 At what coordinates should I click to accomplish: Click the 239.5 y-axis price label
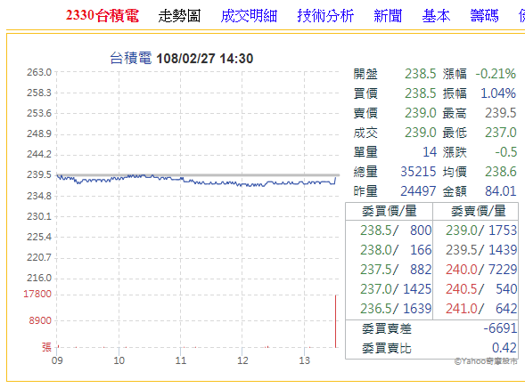pos(39,174)
